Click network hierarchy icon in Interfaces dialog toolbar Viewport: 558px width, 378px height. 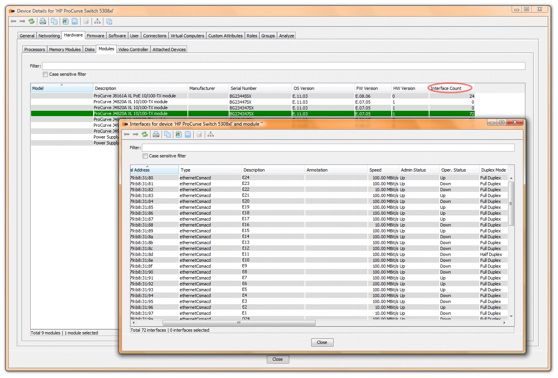pyautogui.click(x=211, y=134)
